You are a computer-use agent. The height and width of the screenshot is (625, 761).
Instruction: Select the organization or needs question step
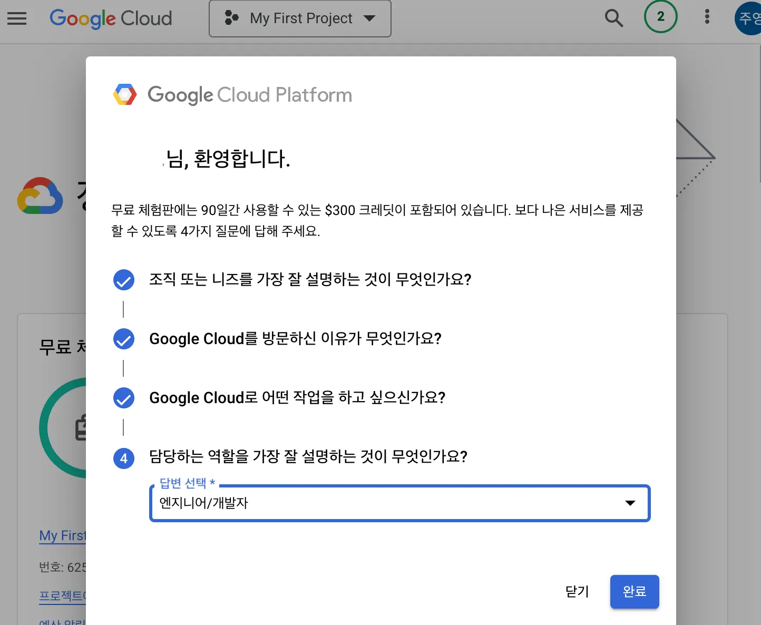point(310,279)
